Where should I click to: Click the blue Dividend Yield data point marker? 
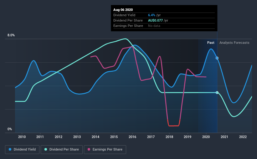(217, 58)
